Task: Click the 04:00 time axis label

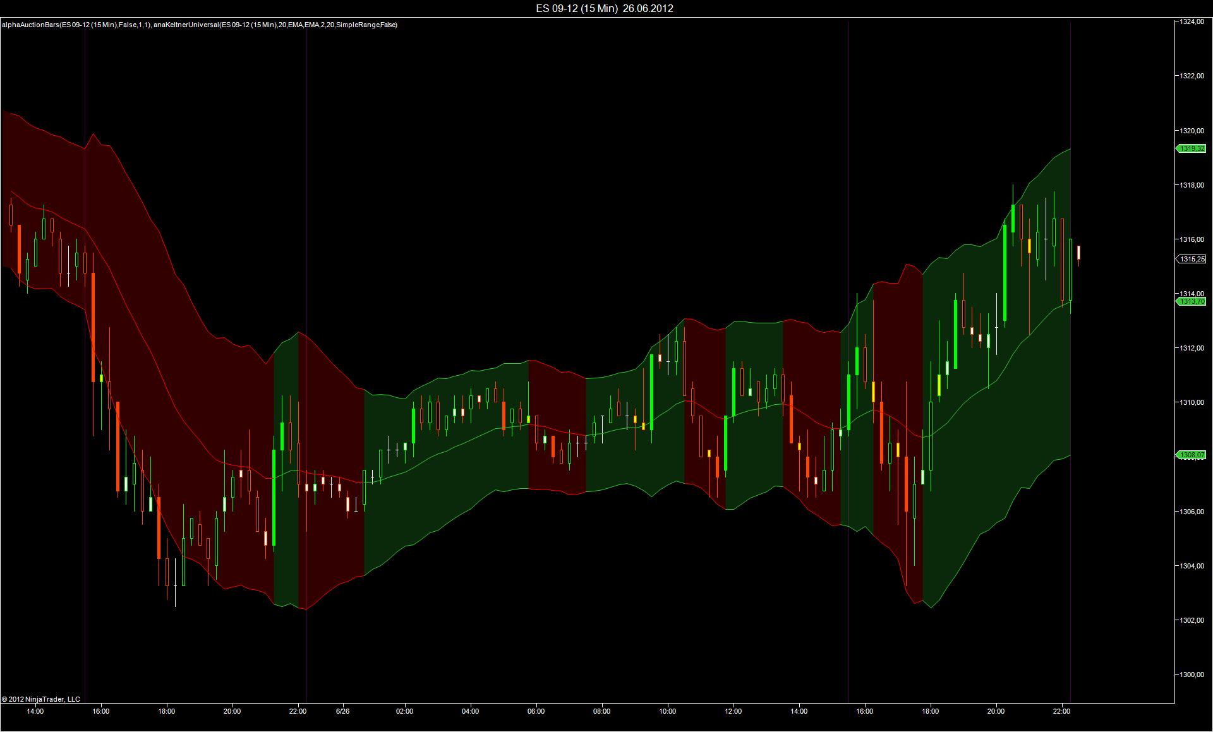Action: point(470,711)
